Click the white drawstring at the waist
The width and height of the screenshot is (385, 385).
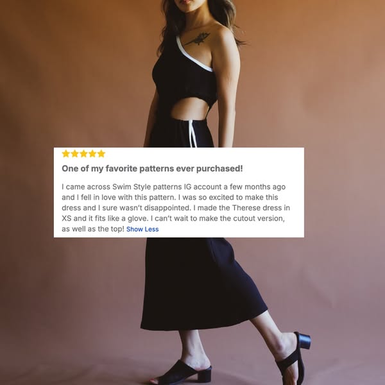click(193, 133)
